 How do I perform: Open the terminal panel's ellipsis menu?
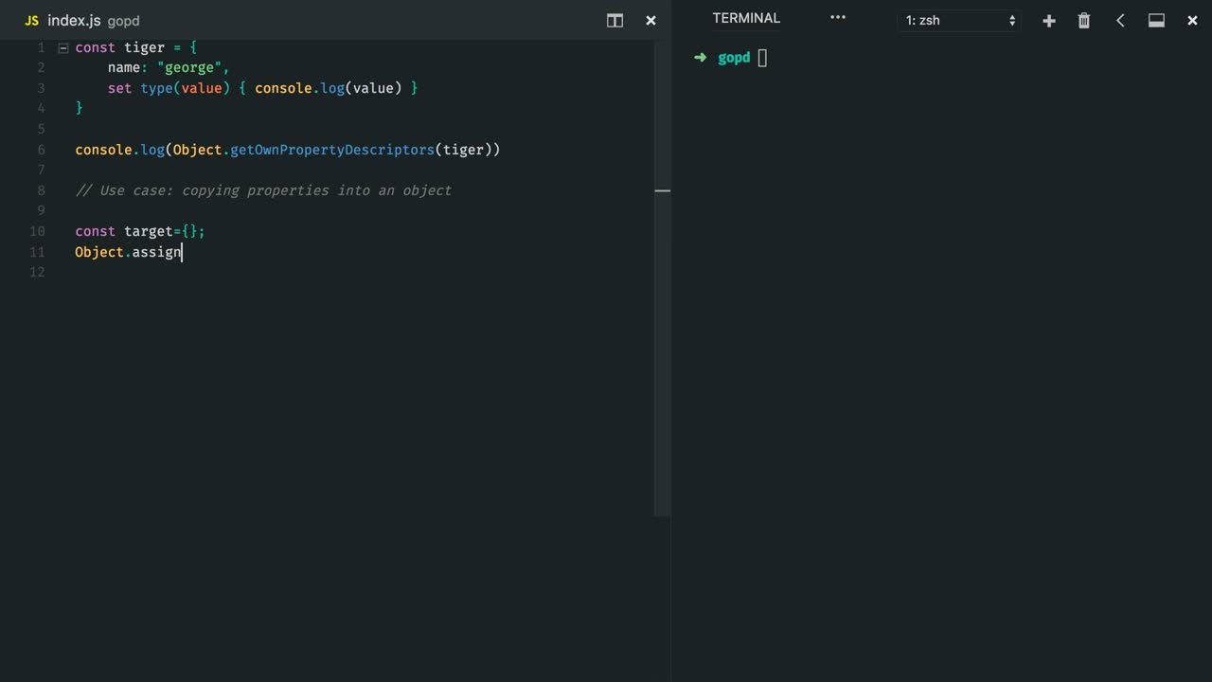(837, 18)
